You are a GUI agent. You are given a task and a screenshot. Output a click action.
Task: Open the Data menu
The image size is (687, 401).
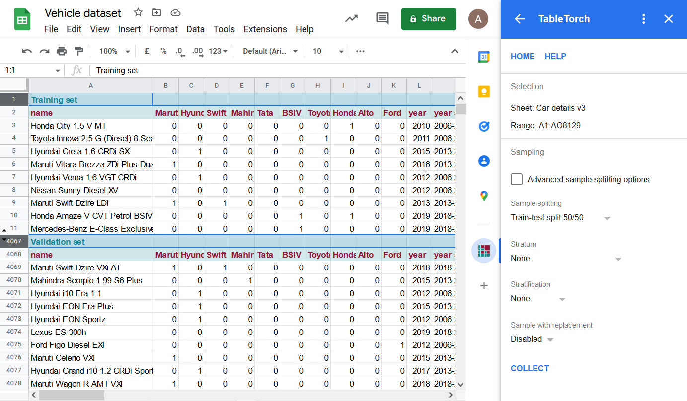tap(195, 29)
